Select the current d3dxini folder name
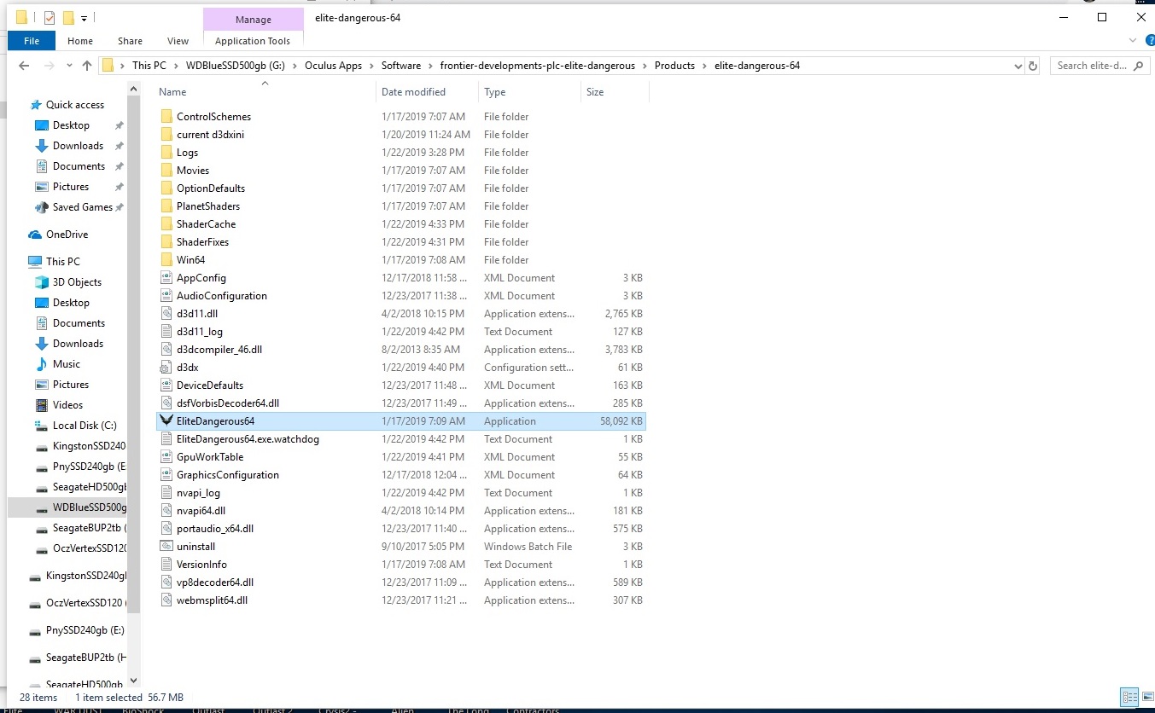1155x713 pixels. 211,134
